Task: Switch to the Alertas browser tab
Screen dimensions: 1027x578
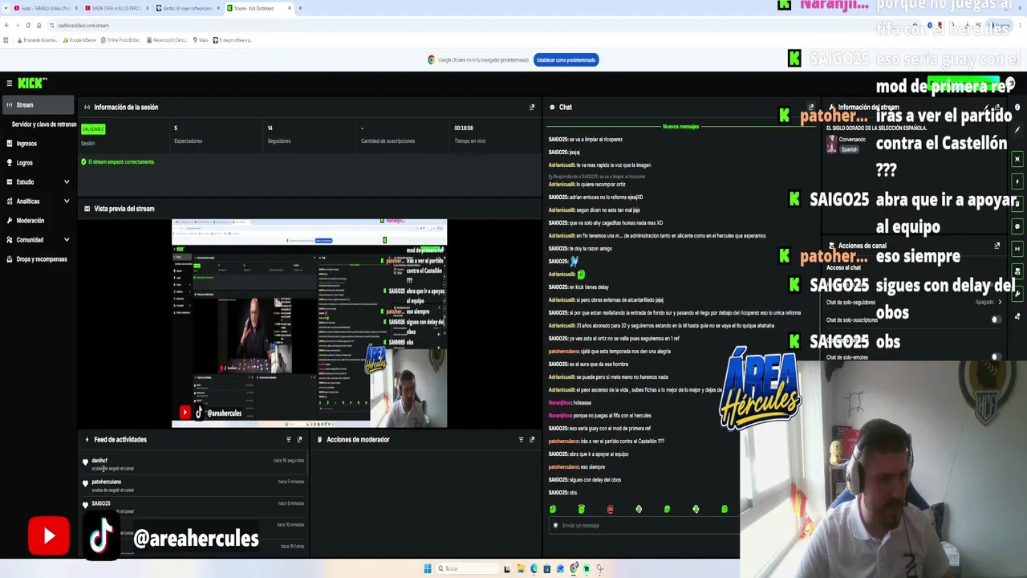Action: click(188, 8)
